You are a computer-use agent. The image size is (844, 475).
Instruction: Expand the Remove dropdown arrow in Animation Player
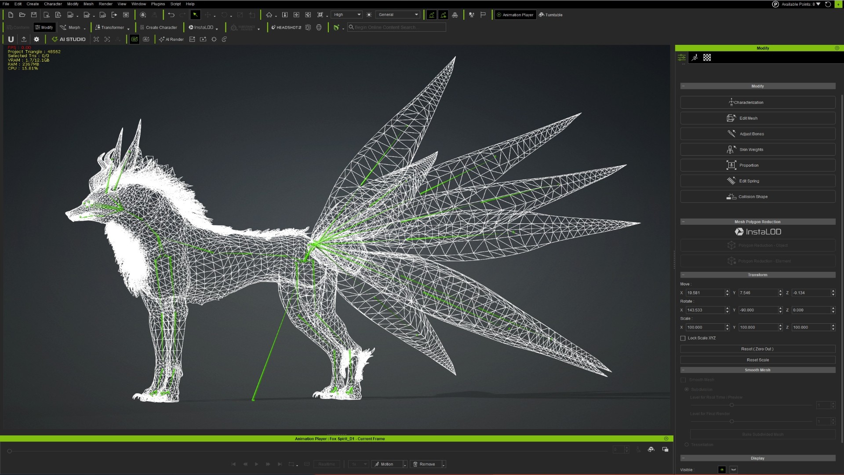pyautogui.click(x=444, y=464)
